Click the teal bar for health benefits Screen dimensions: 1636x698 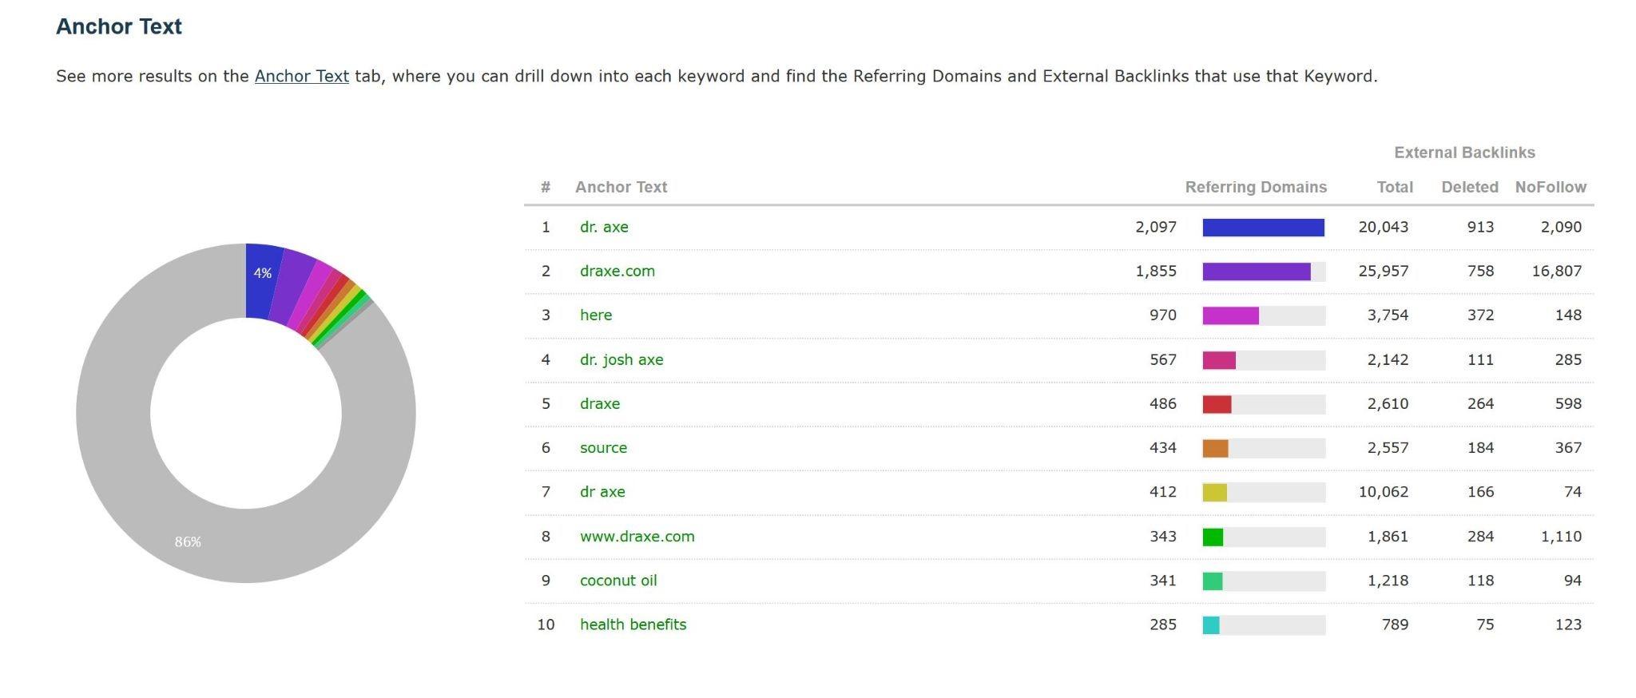[1211, 625]
